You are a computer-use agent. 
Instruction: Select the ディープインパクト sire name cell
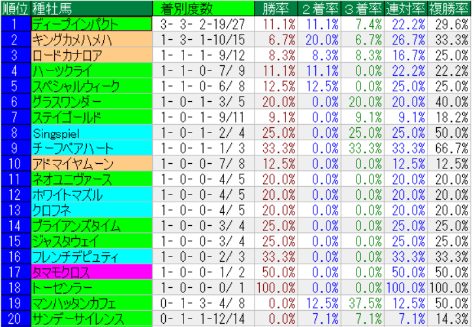[91, 23]
